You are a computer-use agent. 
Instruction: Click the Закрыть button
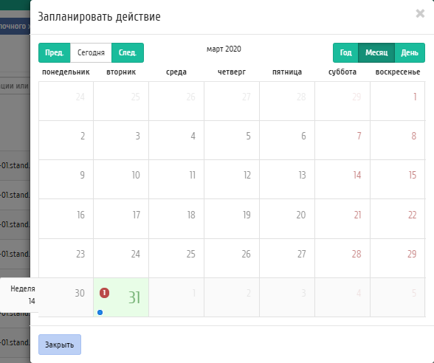[x=60, y=345]
